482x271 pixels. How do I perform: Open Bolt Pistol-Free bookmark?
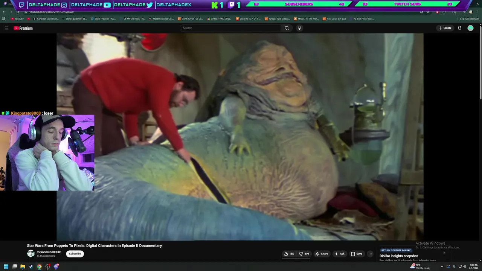coord(362,19)
